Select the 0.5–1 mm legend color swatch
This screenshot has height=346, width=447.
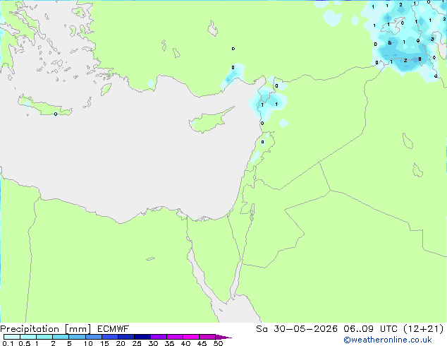[28, 337]
